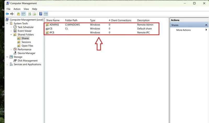Click the Performance gauge icon in tree

point(15,49)
